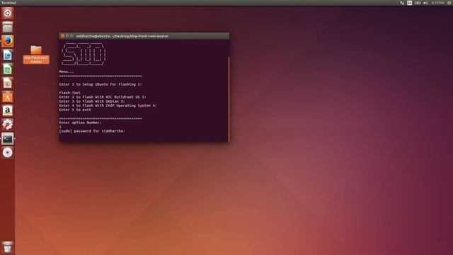Click 'Enter 2 to Flash With NTC Buildroot OS' line
This screenshot has width=453, height=255.
coord(103,97)
